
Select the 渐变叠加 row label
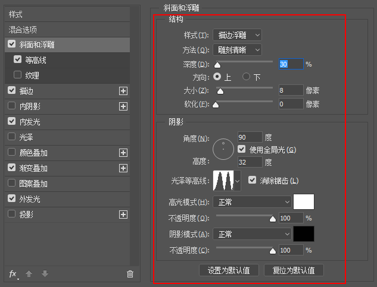tap(33, 168)
